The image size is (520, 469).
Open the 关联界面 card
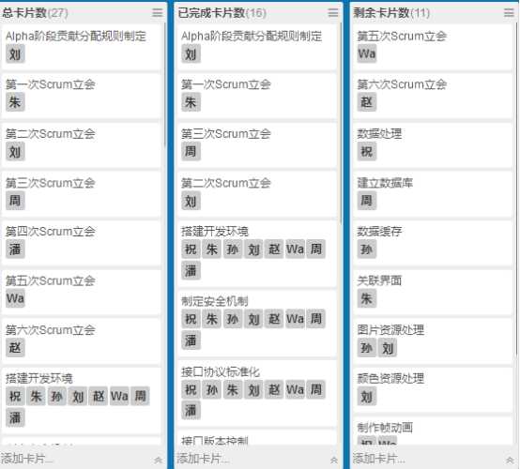click(x=433, y=292)
